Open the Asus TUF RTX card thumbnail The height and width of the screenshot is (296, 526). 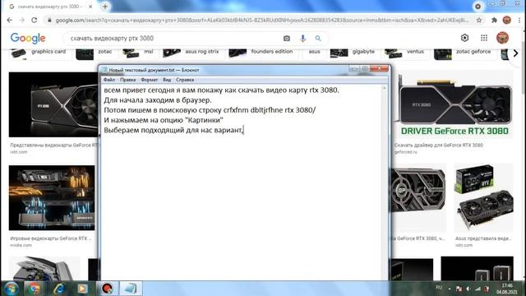(483, 197)
